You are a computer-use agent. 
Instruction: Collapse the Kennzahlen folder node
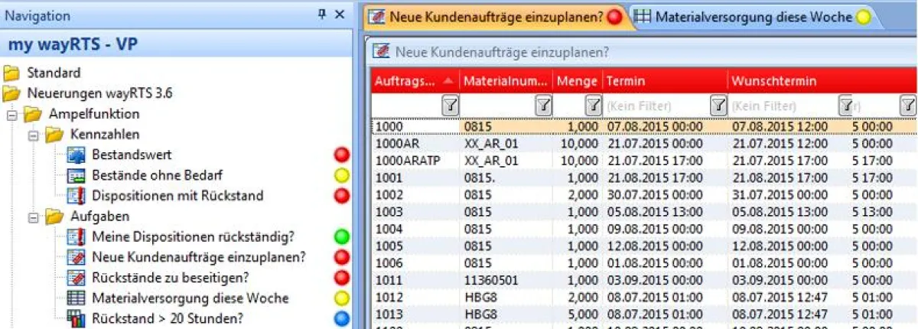coord(33,135)
